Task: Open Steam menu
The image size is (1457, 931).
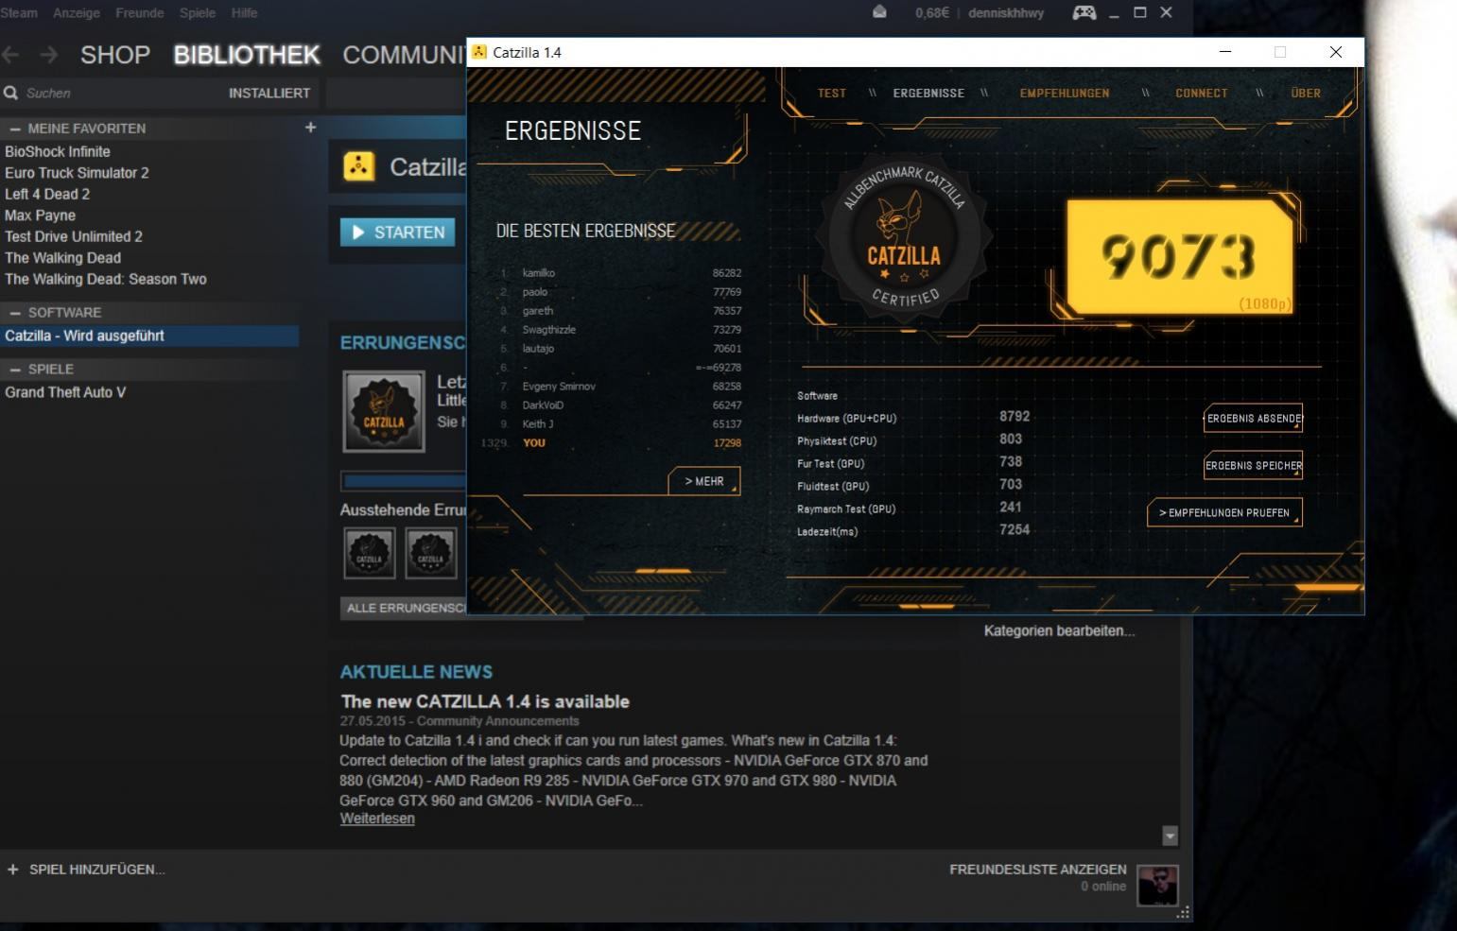Action: click(19, 13)
